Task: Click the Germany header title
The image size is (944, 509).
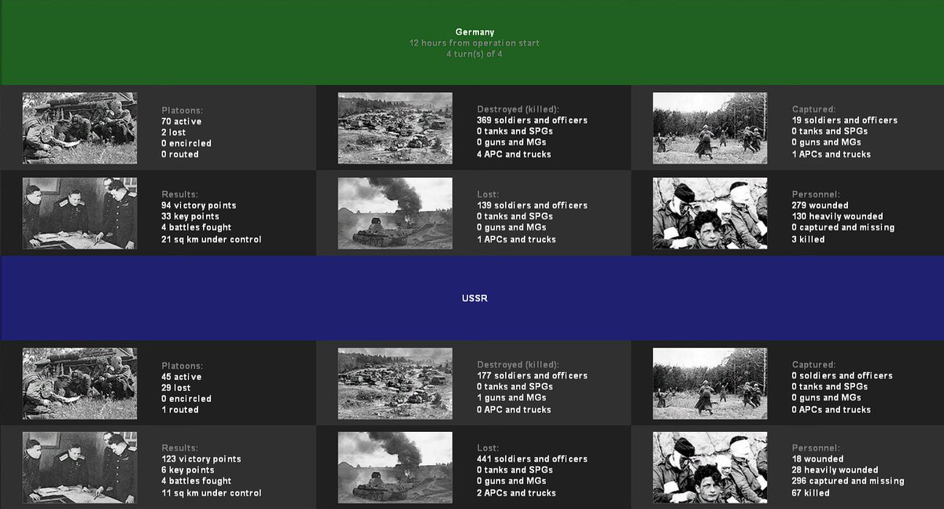Action: pos(474,32)
